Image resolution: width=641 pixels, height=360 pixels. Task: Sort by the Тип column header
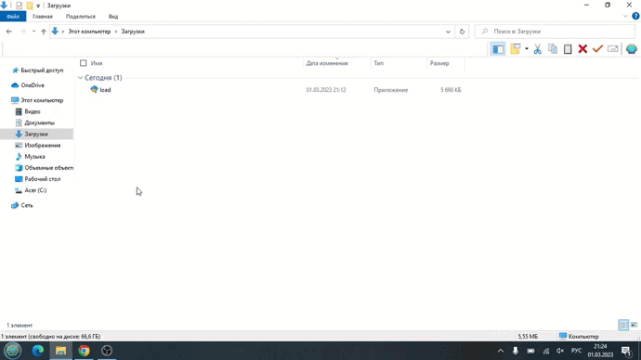[x=378, y=63]
